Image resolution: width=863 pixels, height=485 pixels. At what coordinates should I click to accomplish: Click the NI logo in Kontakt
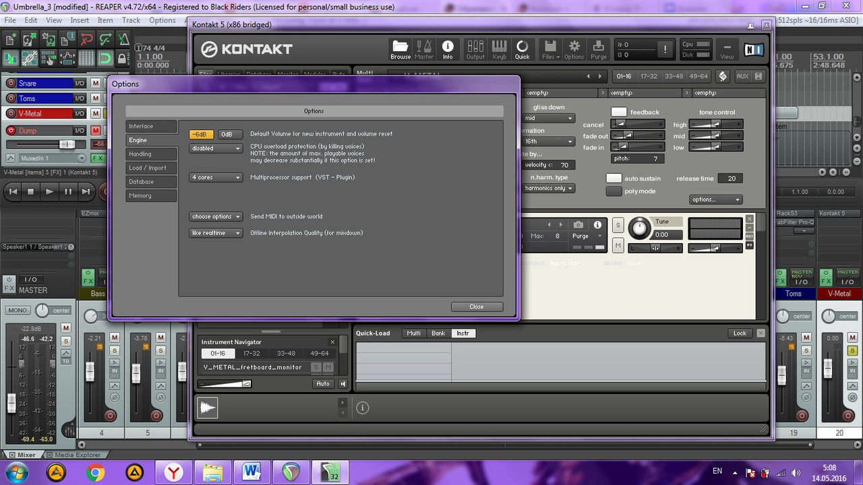click(x=753, y=49)
